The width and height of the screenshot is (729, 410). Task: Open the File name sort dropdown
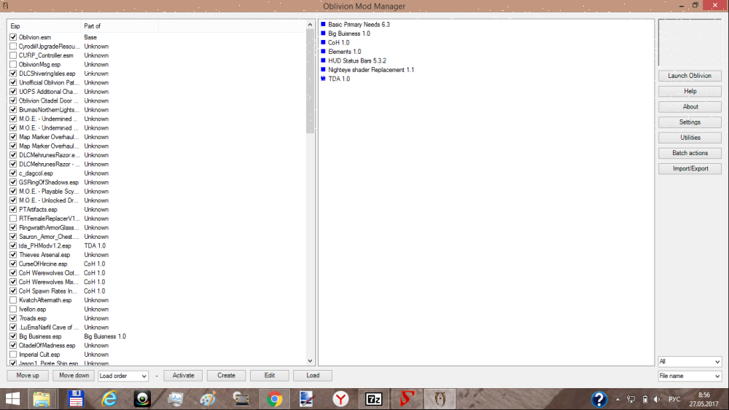tap(690, 376)
